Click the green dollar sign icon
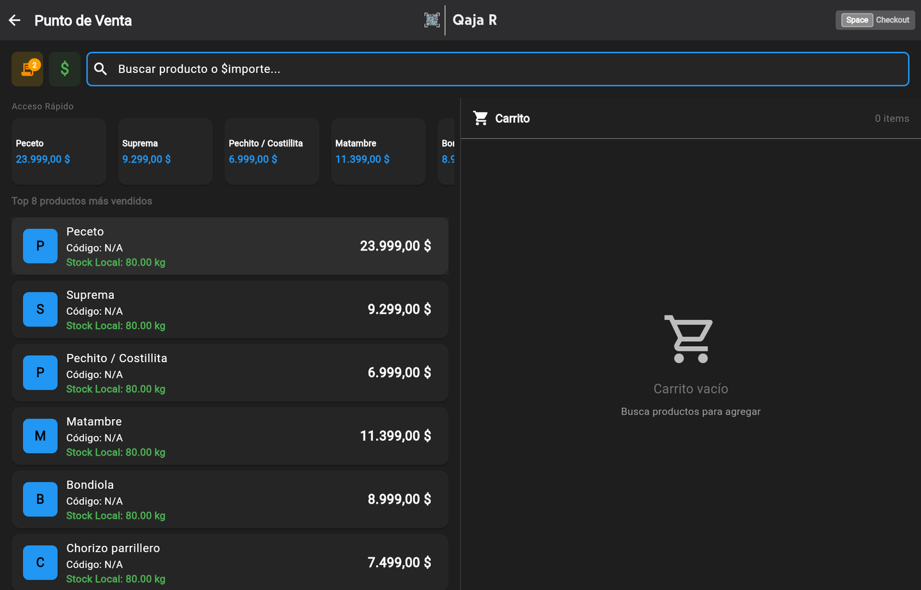The height and width of the screenshot is (590, 921). [65, 68]
